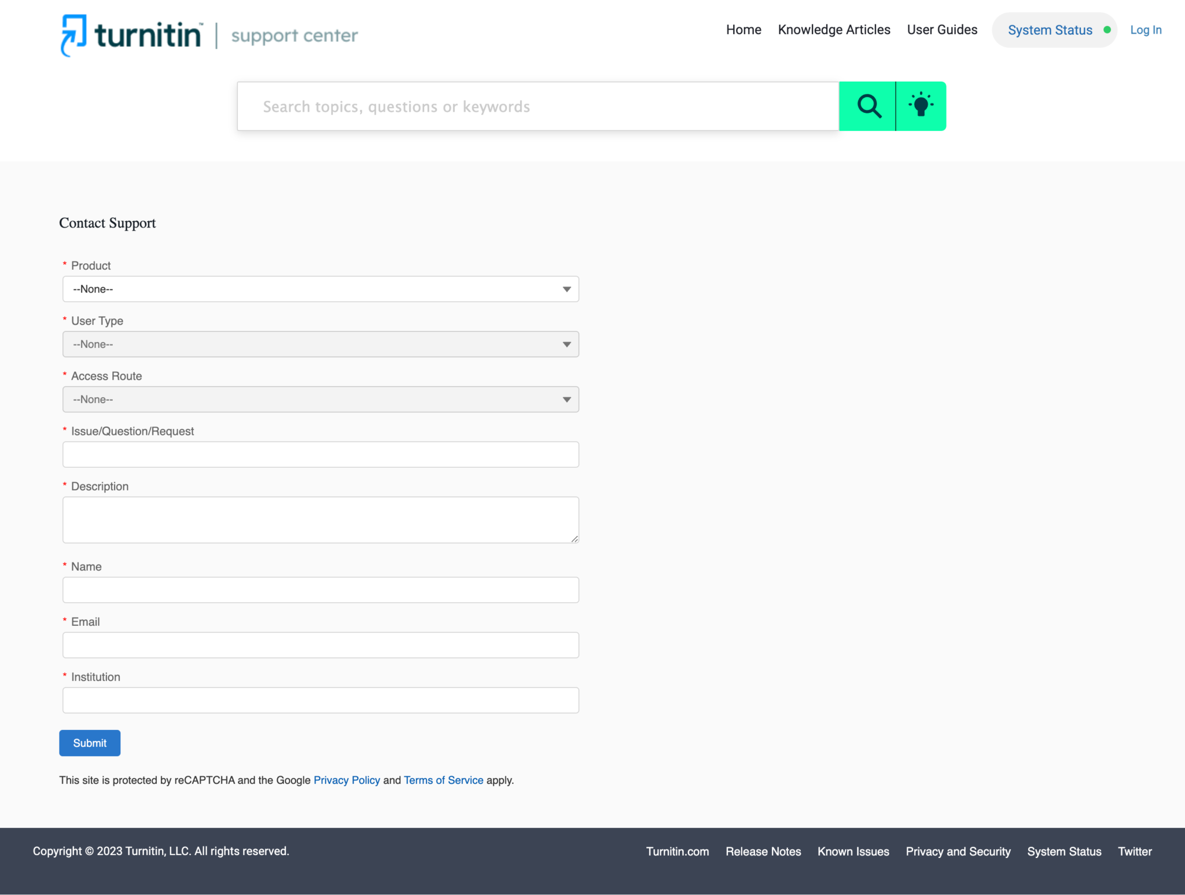
Task: Click the green status dot next to System Status
Action: pyautogui.click(x=1107, y=29)
